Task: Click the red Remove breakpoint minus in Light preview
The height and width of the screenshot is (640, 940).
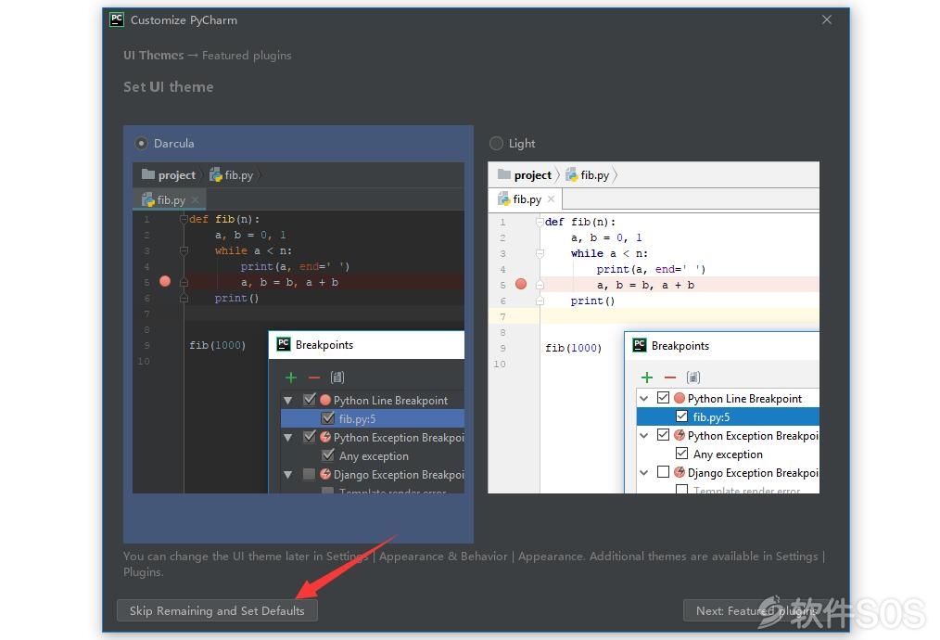Action: [670, 378]
